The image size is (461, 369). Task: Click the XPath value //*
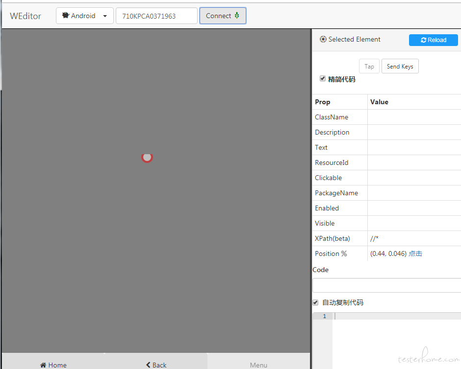374,238
